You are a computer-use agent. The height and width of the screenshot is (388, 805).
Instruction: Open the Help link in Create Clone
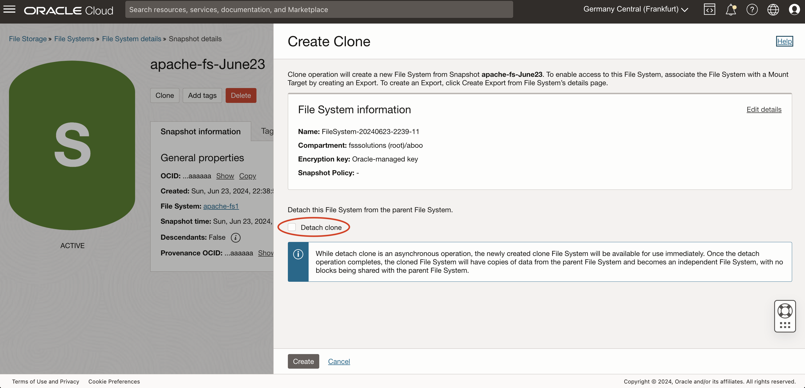pos(784,41)
